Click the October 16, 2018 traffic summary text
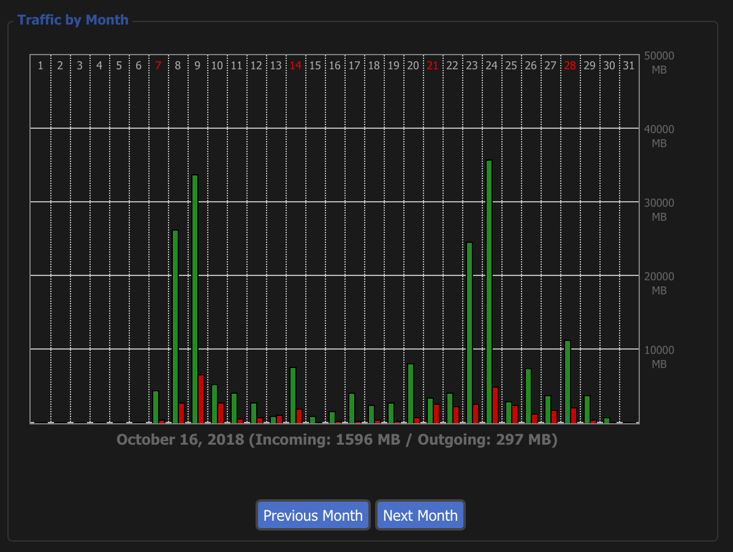The width and height of the screenshot is (733, 552). (x=337, y=440)
